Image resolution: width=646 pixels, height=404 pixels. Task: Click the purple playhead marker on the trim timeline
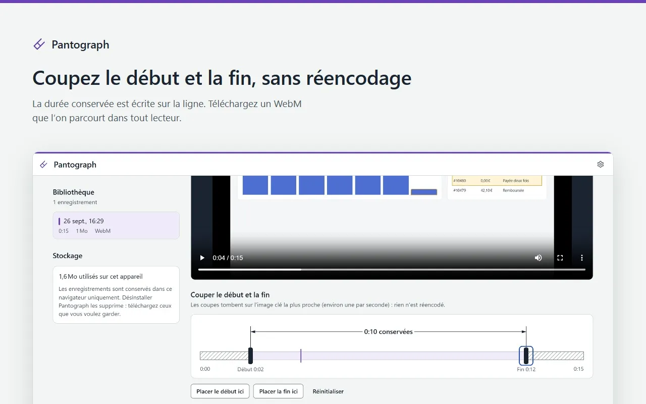[x=301, y=356]
